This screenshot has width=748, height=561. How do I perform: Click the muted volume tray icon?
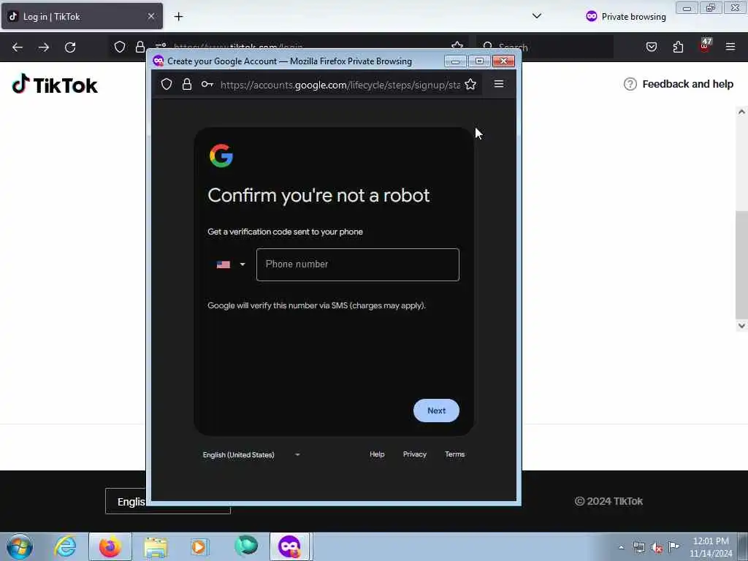(657, 548)
